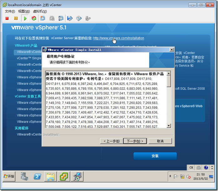Image resolution: width=218 pixels, height=191 pixels.
Task: Select the highlighted VMware vCenter product entry
Action: tap(28, 52)
